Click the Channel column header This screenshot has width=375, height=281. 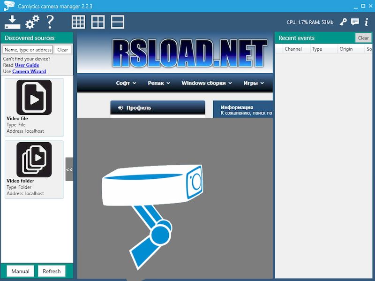tap(296, 49)
